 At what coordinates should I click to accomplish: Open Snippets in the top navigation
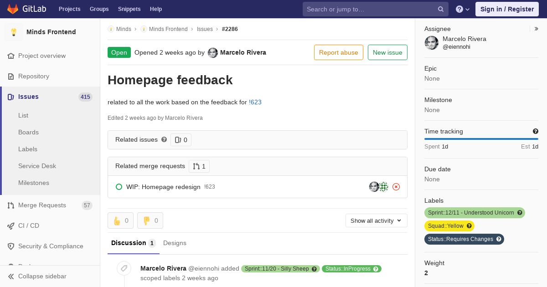[x=129, y=9]
